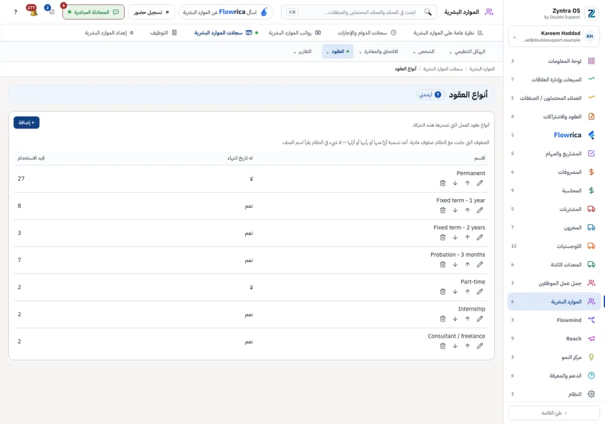Open the الهيكل التنظيمي dropdown
Screen dimensions: 605x424
(x=467, y=51)
